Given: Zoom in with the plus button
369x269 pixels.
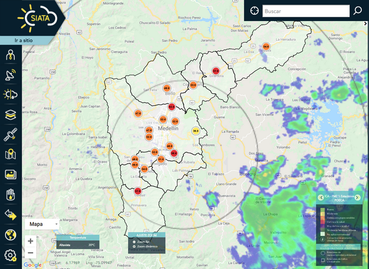Looking at the screenshot, I should pos(30,241).
